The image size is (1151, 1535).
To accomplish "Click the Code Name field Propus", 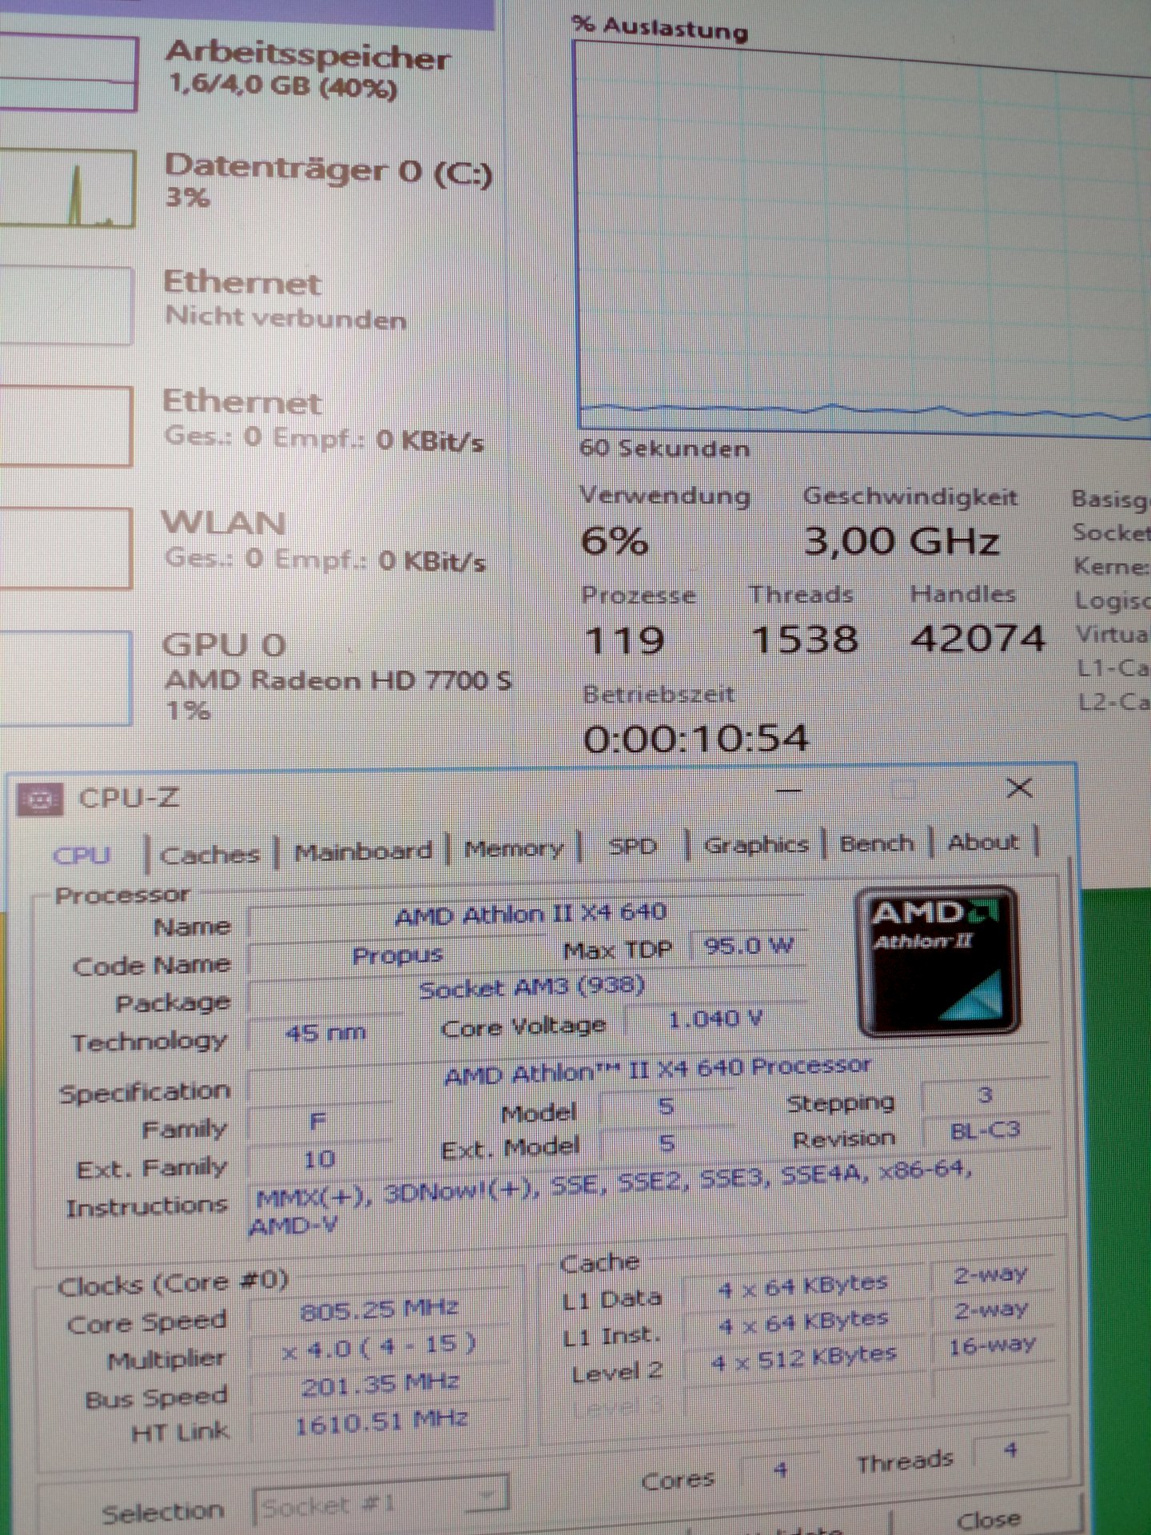I will [x=396, y=955].
